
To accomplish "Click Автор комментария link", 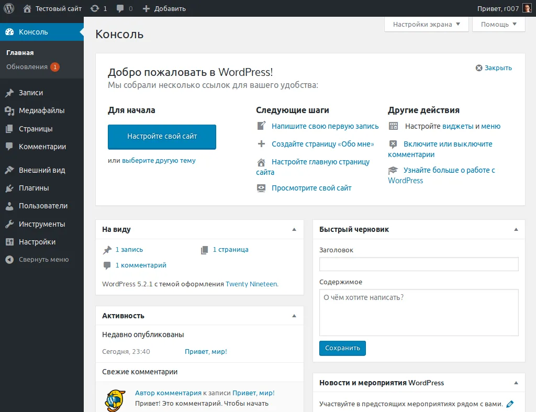I will tap(168, 393).
